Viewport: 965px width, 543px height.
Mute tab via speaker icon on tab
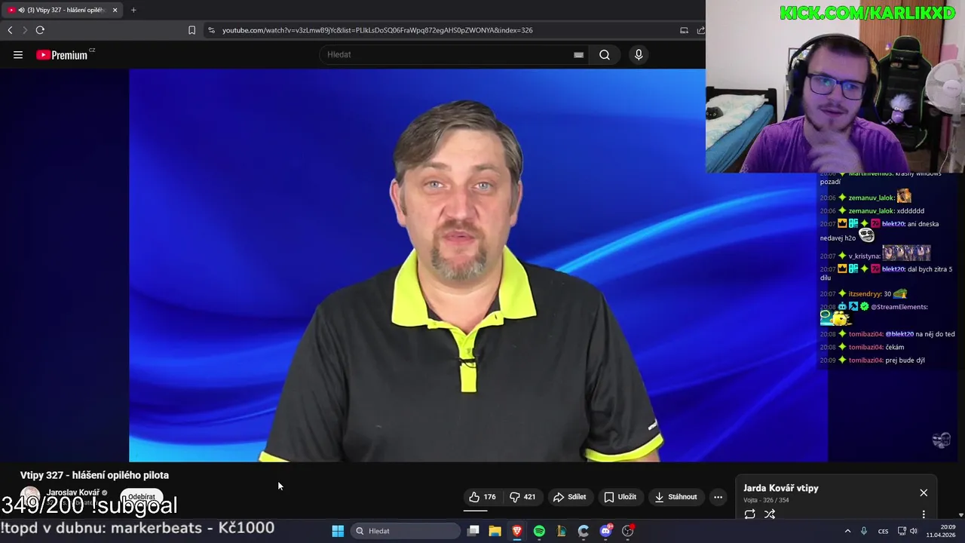[21, 10]
